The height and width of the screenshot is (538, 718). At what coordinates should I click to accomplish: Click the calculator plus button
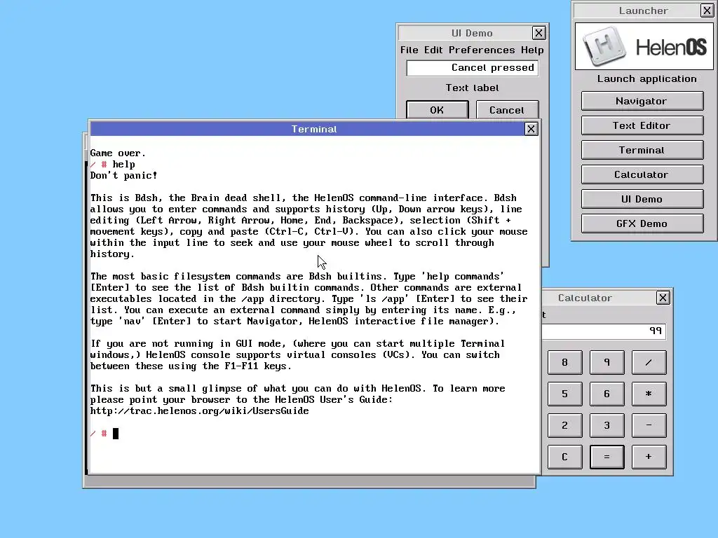[x=649, y=457]
